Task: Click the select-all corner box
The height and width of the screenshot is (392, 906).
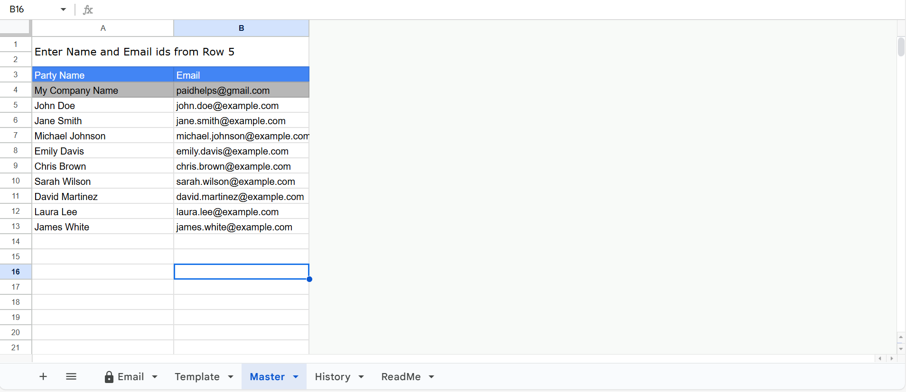Action: pyautogui.click(x=16, y=28)
